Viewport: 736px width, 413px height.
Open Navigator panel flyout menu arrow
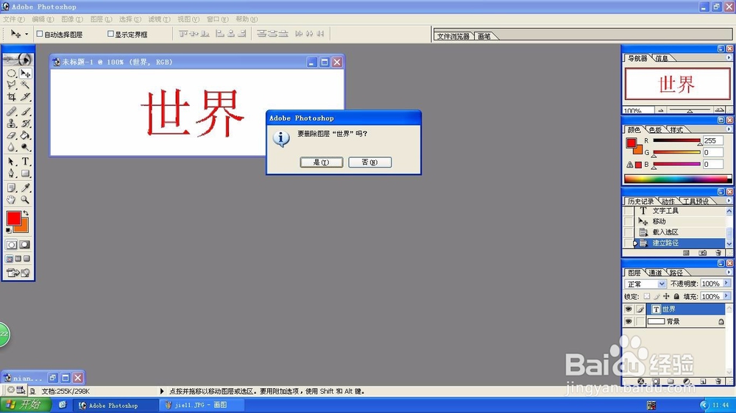click(x=729, y=57)
